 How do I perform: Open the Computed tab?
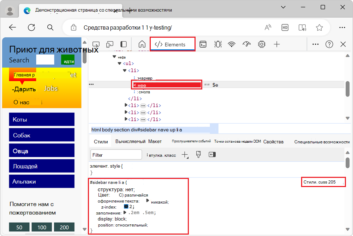[130, 142]
